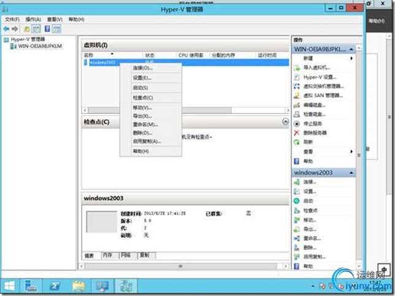Click 重命名 under the windows2003 actions section
395x296 pixels.
(x=312, y=238)
